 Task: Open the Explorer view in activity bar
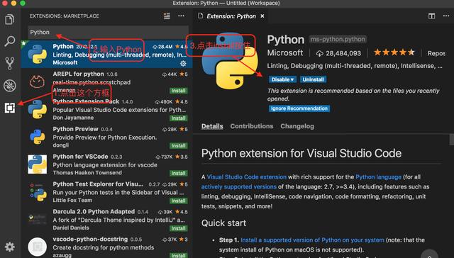click(9, 19)
